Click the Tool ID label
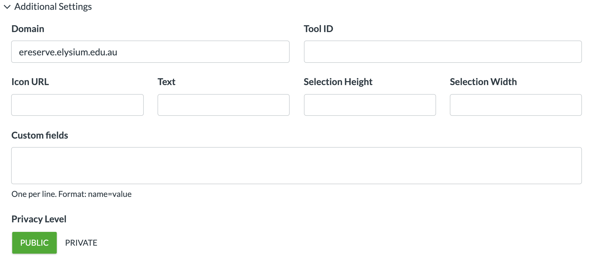Screen dimensions: 592x256 318,29
